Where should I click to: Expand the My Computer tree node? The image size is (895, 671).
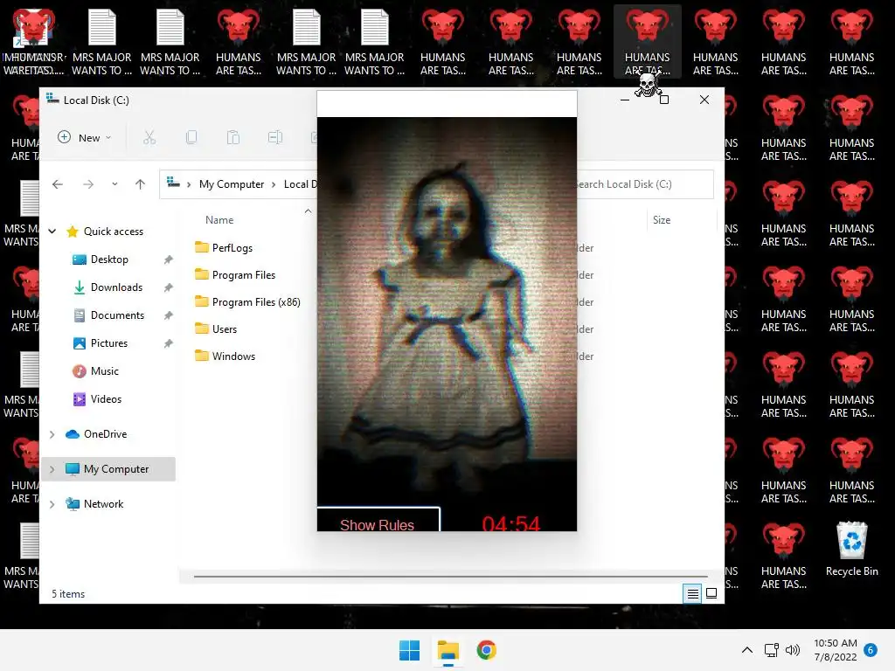(x=52, y=469)
